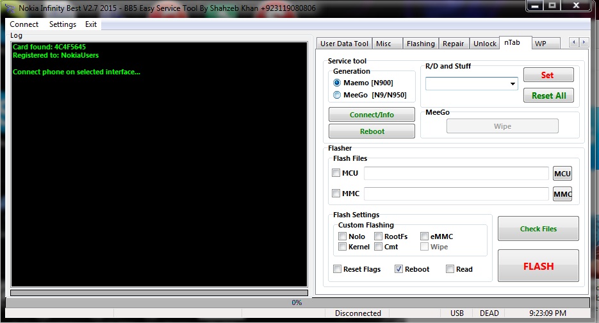Open the R/D and Stuff dropdown

click(x=513, y=84)
